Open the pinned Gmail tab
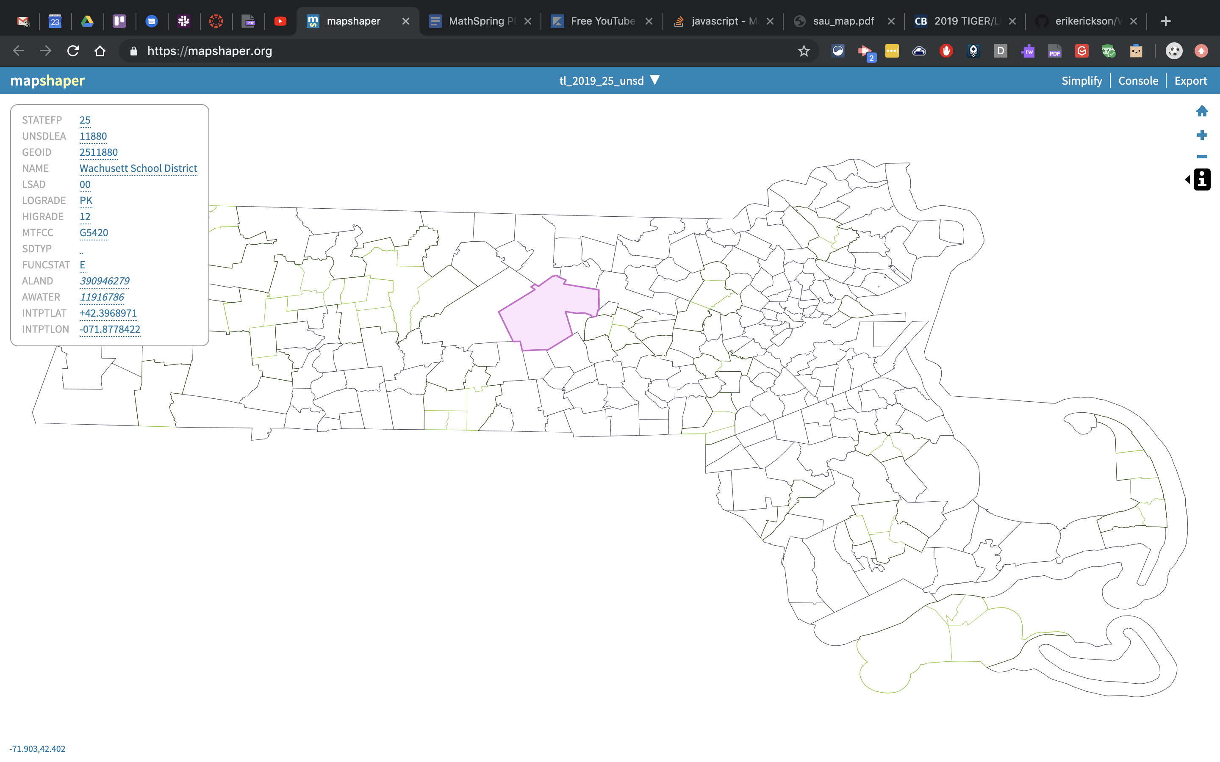Screen dimensions: 1220x762 pos(23,21)
